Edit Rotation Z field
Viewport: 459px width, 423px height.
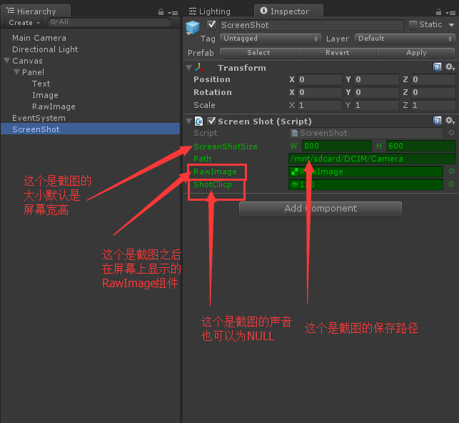[433, 92]
